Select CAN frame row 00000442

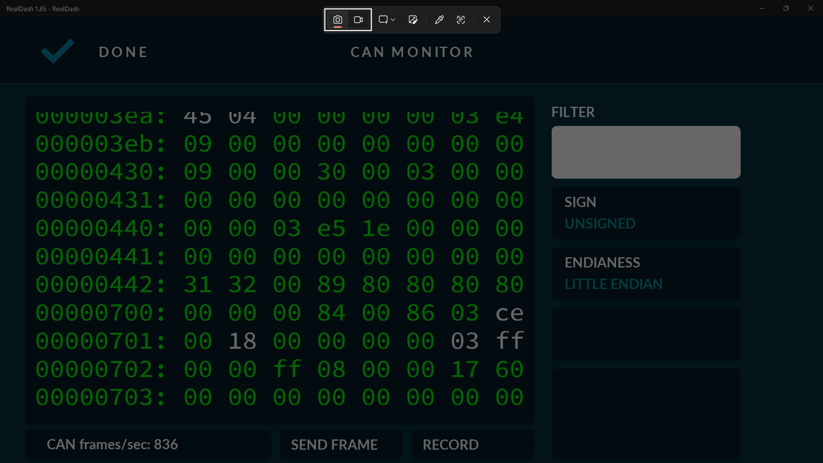279,285
